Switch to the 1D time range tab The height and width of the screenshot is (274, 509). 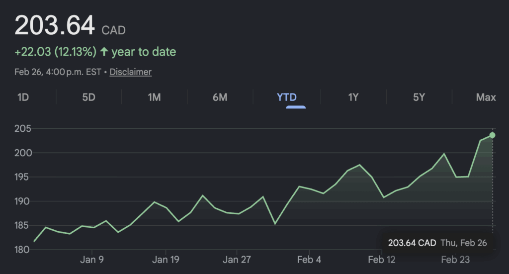coord(23,97)
